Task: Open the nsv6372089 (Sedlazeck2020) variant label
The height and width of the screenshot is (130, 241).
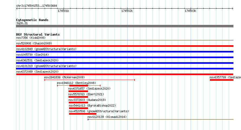Action: pos(37,72)
